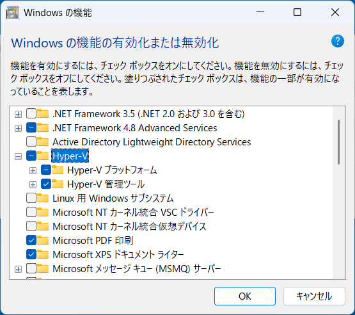Image resolution: width=355 pixels, height=315 pixels.
Task: Click the Microsoft PDF 印刷 folder icon
Action: point(43,240)
